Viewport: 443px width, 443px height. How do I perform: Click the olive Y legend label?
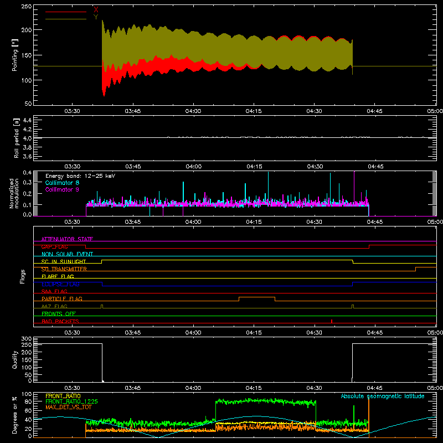tap(96, 17)
